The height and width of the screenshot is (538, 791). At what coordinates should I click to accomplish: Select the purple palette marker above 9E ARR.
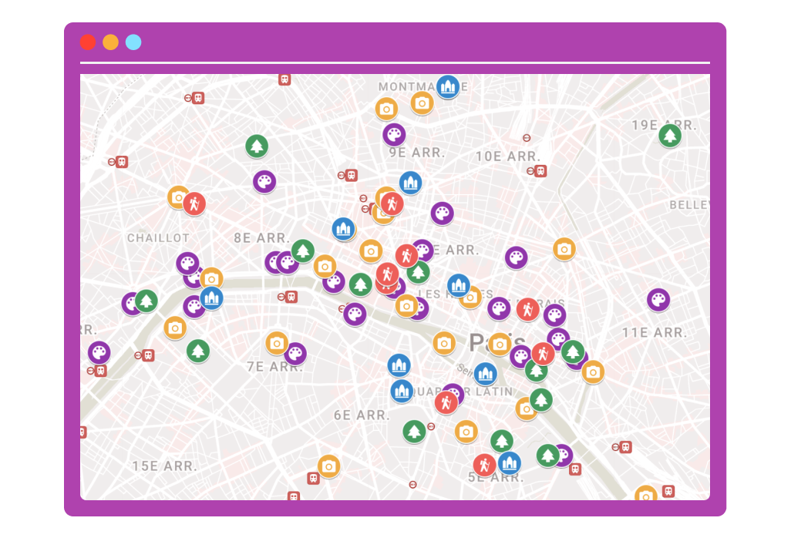[394, 134]
